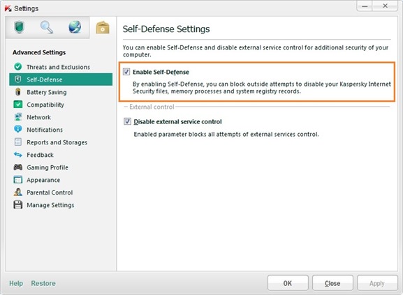Toggle the Enable Self-Defense checkbox
Viewport: 403px width, 295px height.
tap(126, 72)
